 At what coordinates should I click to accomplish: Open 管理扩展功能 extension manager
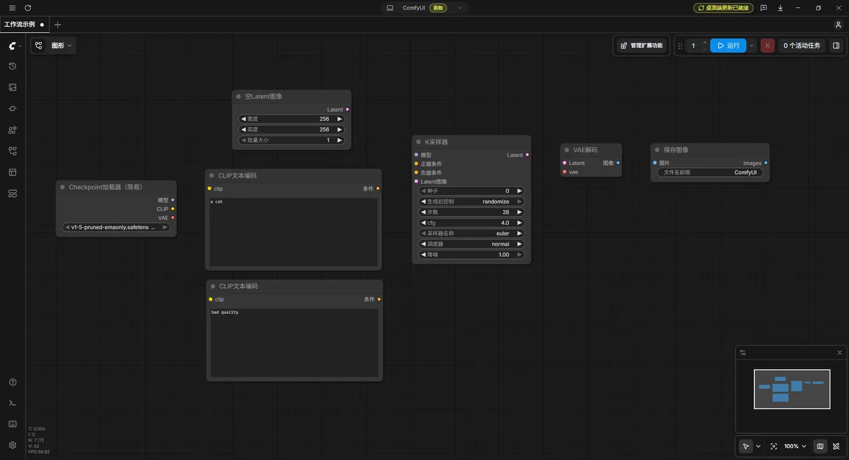tap(641, 46)
